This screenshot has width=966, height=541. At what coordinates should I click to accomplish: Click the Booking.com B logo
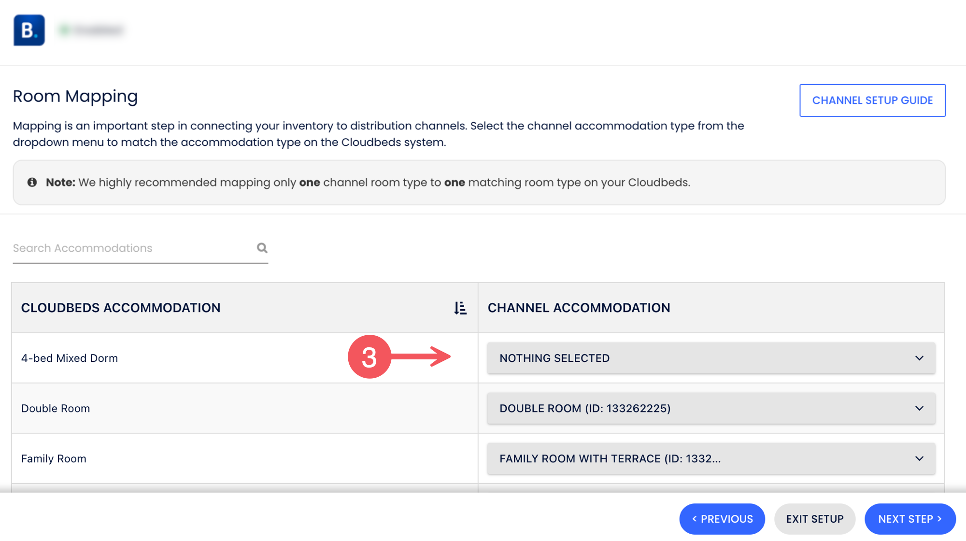pyautogui.click(x=29, y=30)
